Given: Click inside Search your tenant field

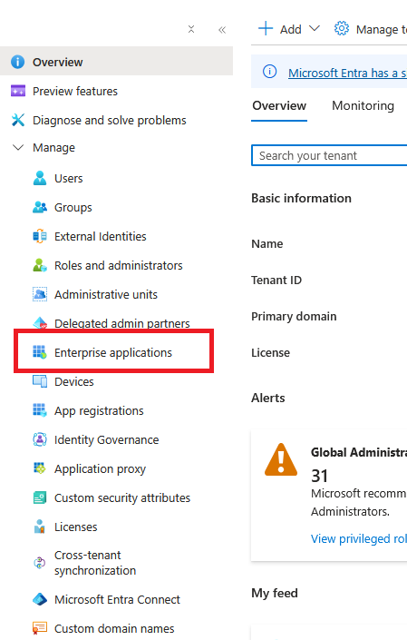Looking at the screenshot, I should point(329,155).
